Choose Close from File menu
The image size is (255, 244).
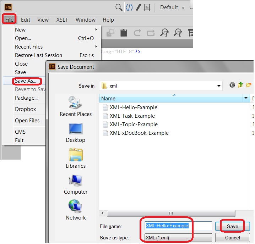21,64
